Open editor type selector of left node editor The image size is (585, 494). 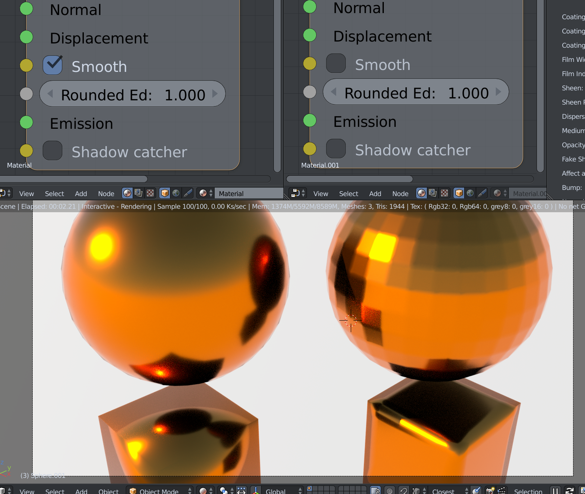[5, 193]
